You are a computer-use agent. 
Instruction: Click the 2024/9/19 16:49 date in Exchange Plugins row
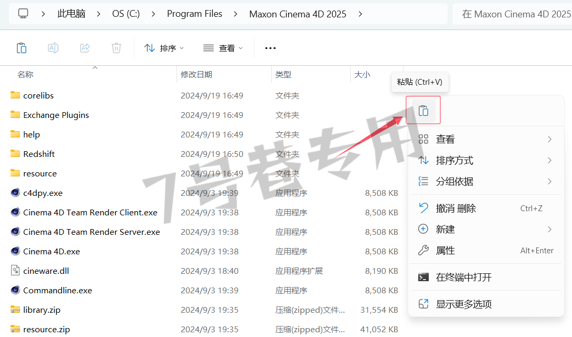212,115
